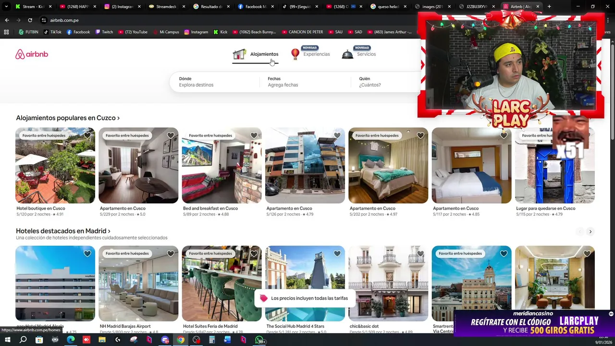
Task: Favorite the Bed and breakfast en Cusco
Action: 254,136
